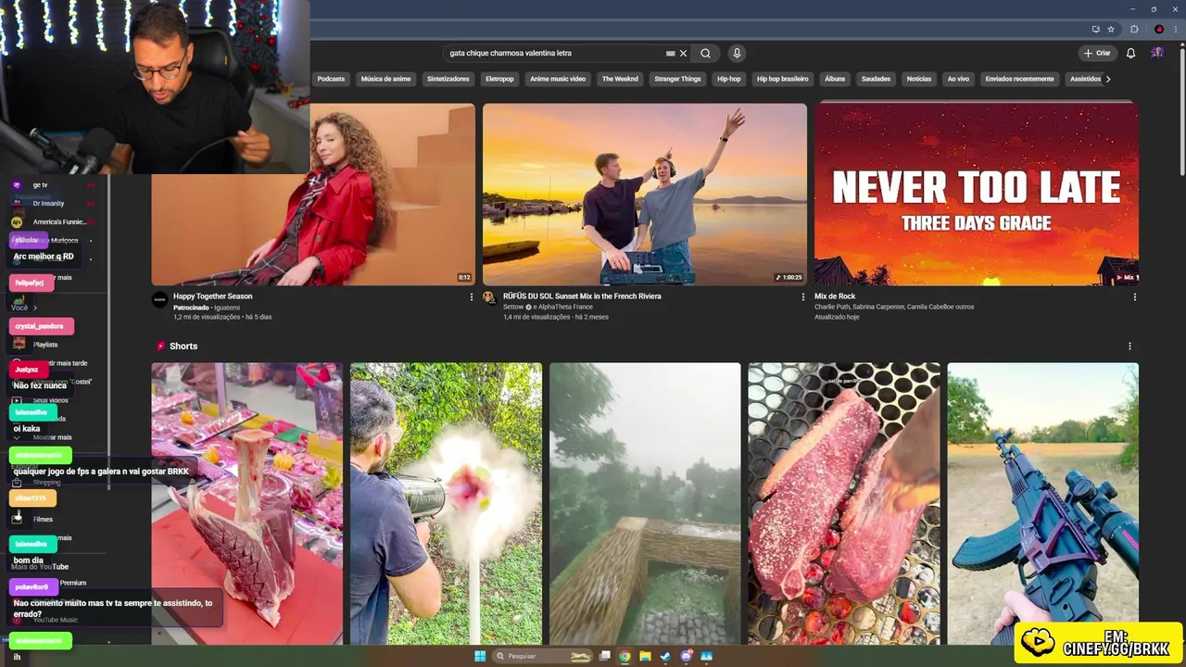The width and height of the screenshot is (1186, 667).
Task: Open the Settow channel avatar
Action: pyautogui.click(x=489, y=298)
